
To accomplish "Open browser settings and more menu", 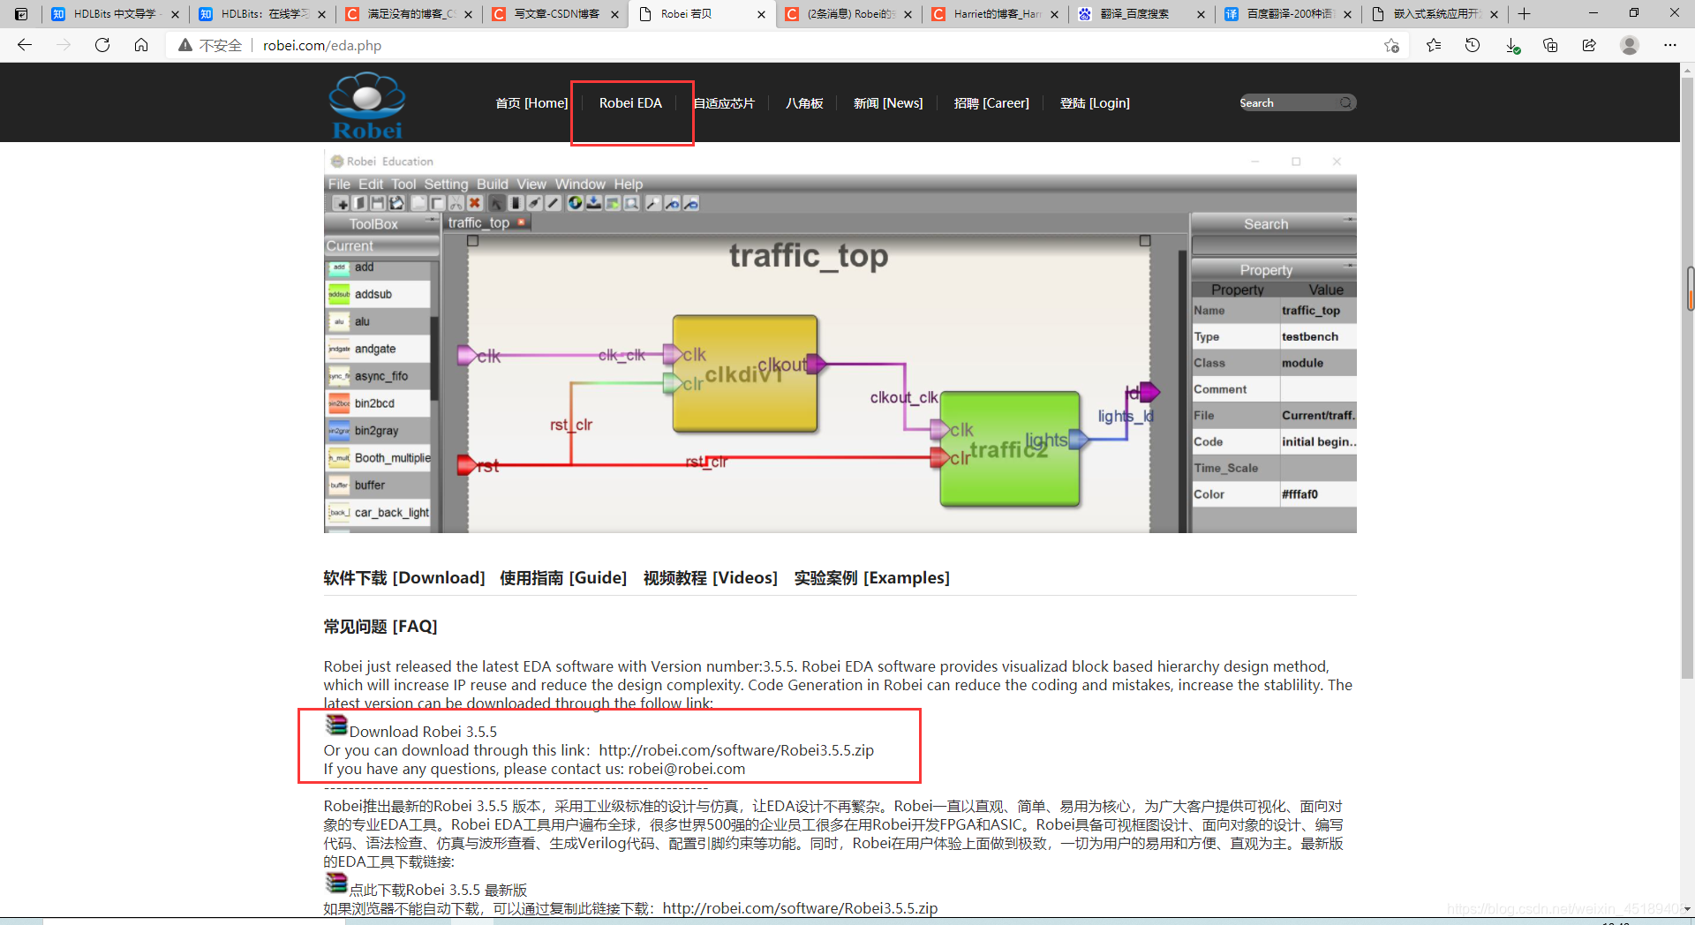I will (x=1669, y=45).
